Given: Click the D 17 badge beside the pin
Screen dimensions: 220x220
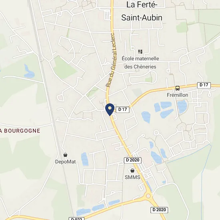Looking at the screenshot, I should point(122,110).
